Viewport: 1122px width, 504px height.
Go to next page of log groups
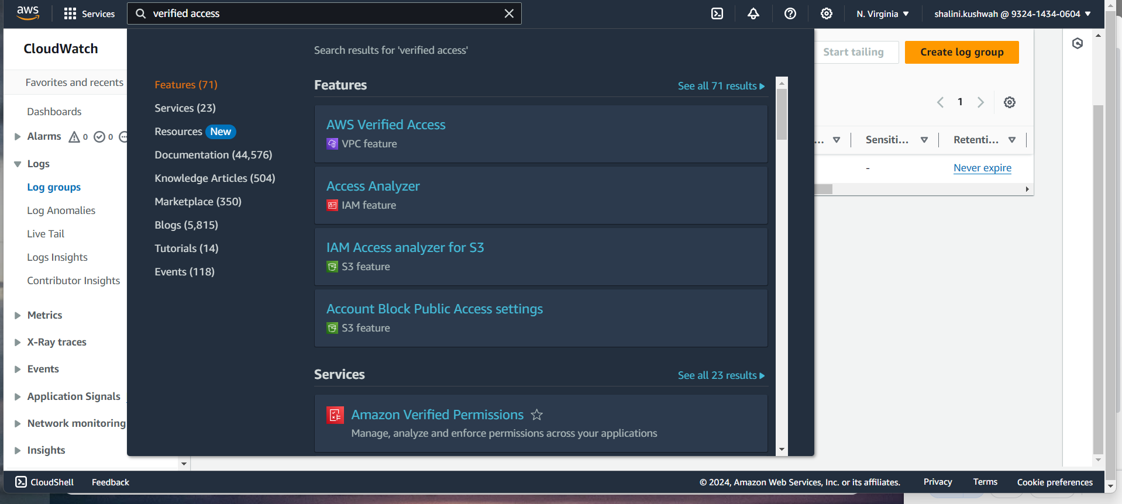pos(981,102)
